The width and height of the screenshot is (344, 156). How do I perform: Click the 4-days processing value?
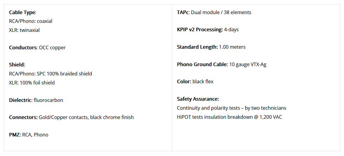(x=231, y=30)
